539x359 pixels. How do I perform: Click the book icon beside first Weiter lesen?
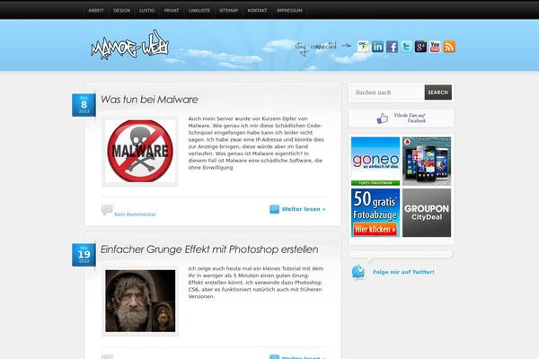274,209
